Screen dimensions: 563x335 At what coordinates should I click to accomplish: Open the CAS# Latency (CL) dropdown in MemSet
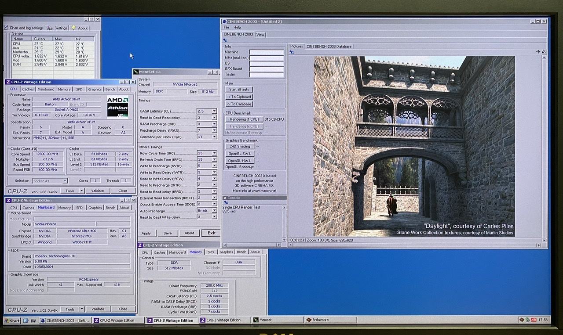(x=214, y=112)
